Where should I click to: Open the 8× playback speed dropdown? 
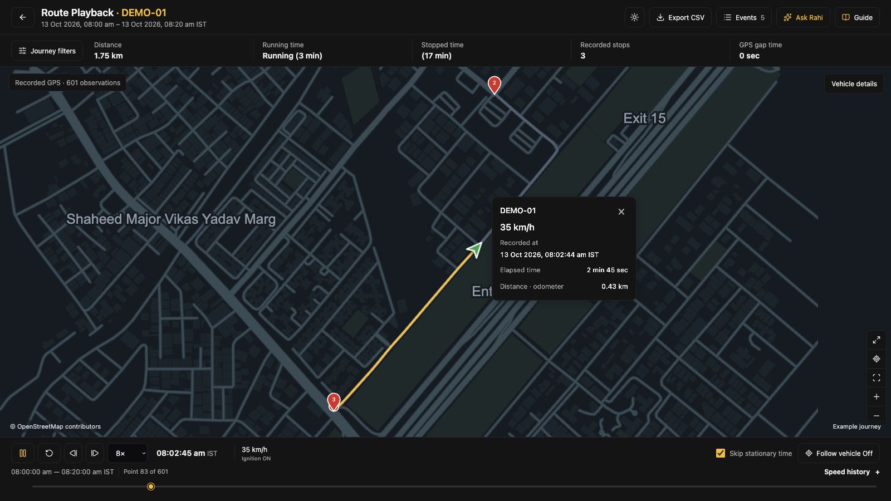[x=128, y=453]
